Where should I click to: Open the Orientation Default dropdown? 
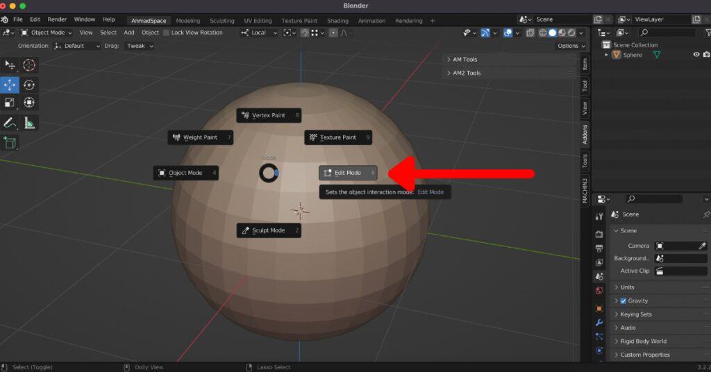tap(76, 46)
